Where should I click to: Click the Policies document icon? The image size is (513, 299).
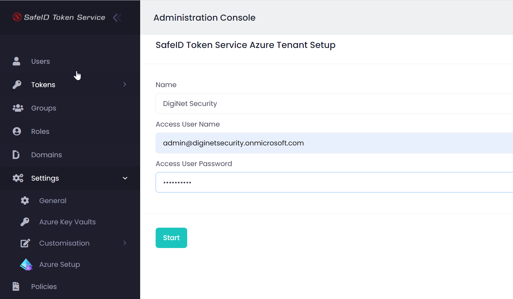click(x=16, y=286)
